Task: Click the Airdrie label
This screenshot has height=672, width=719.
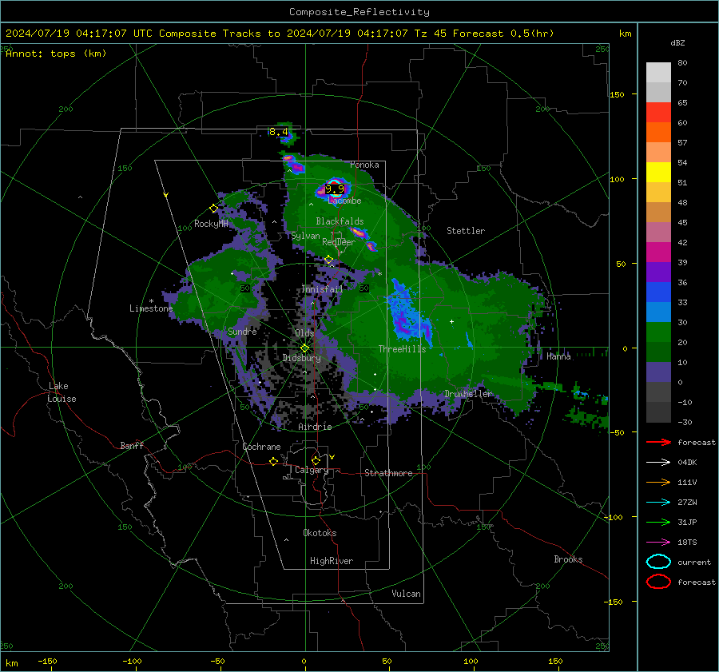Action: [315, 427]
